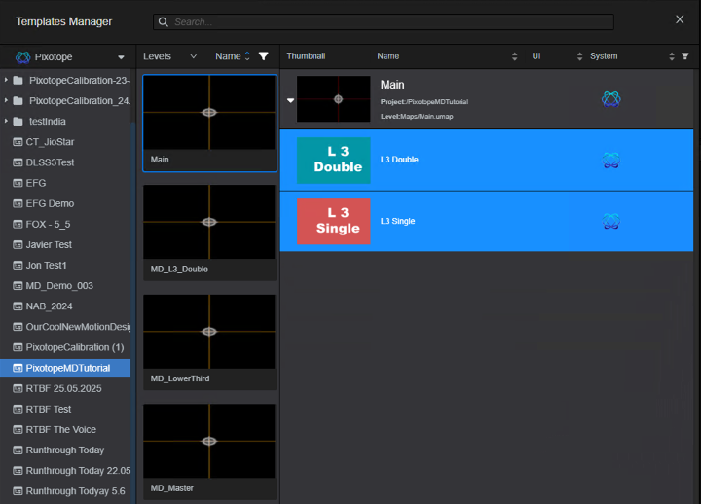Viewport: 701px width, 504px height.
Task: Select the L3 Single template row
Action: click(x=486, y=221)
